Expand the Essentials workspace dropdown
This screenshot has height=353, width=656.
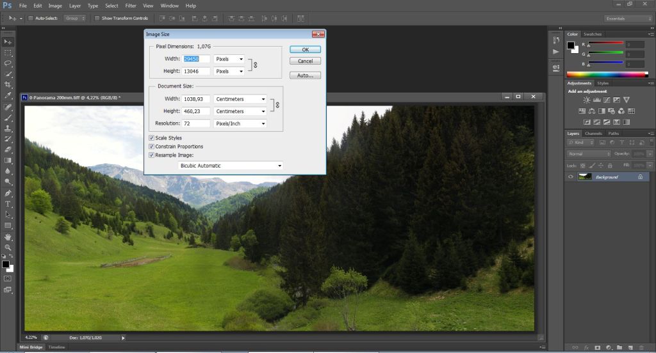(627, 19)
